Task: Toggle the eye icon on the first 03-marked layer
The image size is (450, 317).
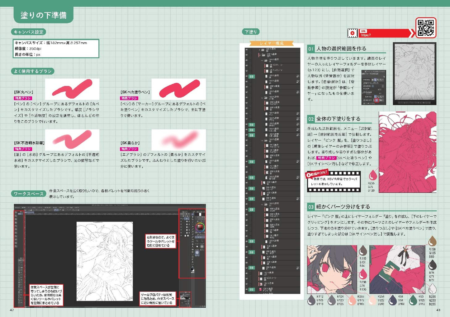Action: (x=246, y=76)
